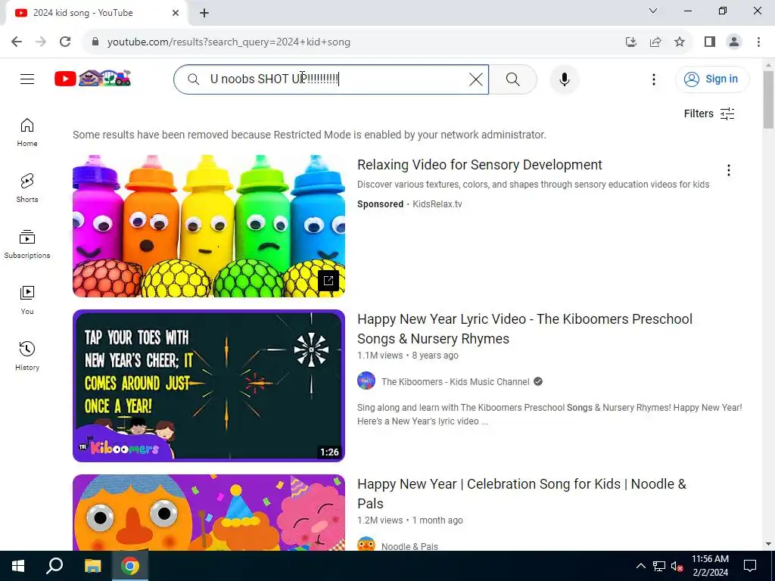Image resolution: width=775 pixels, height=581 pixels.
Task: Click The Kiboomers channel avatar
Action: pyautogui.click(x=366, y=381)
